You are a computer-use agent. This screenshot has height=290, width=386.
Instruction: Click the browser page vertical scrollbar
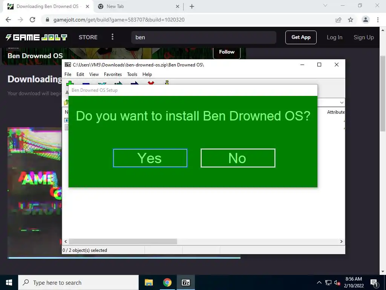[382, 94]
